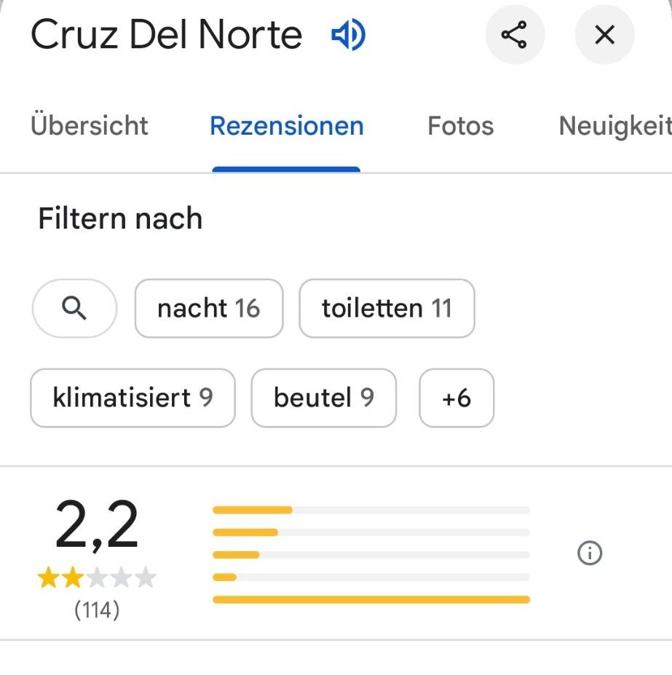Open the review search magnifier chip

click(74, 309)
